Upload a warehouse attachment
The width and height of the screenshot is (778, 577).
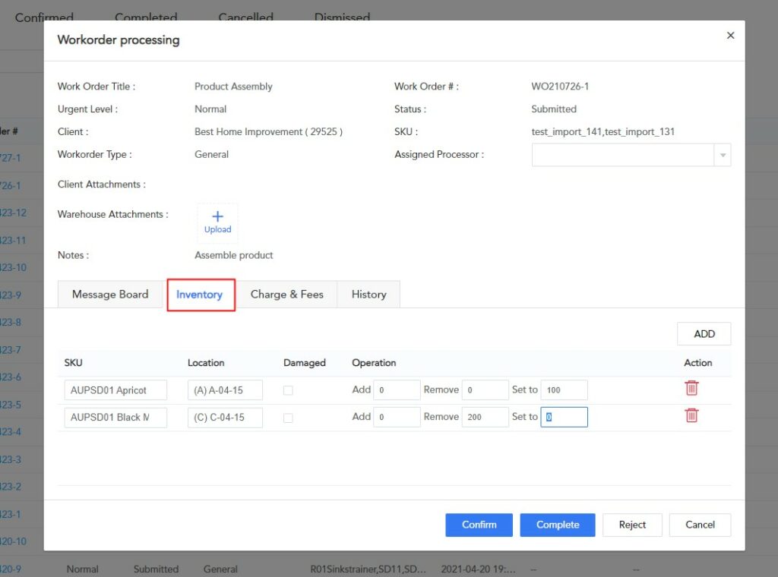(217, 221)
